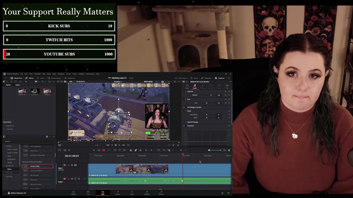This screenshot has height=198, width=353.
Task: Open the Fusion menu in menu bar
Action: coord(68,74)
